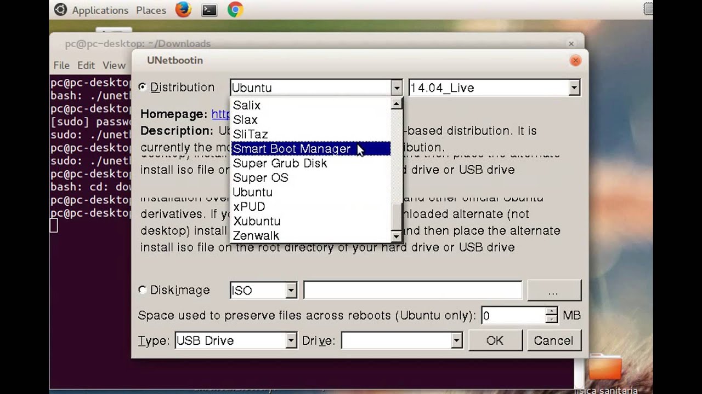Open the ISO image type dropdown
The height and width of the screenshot is (394, 702).
click(291, 291)
